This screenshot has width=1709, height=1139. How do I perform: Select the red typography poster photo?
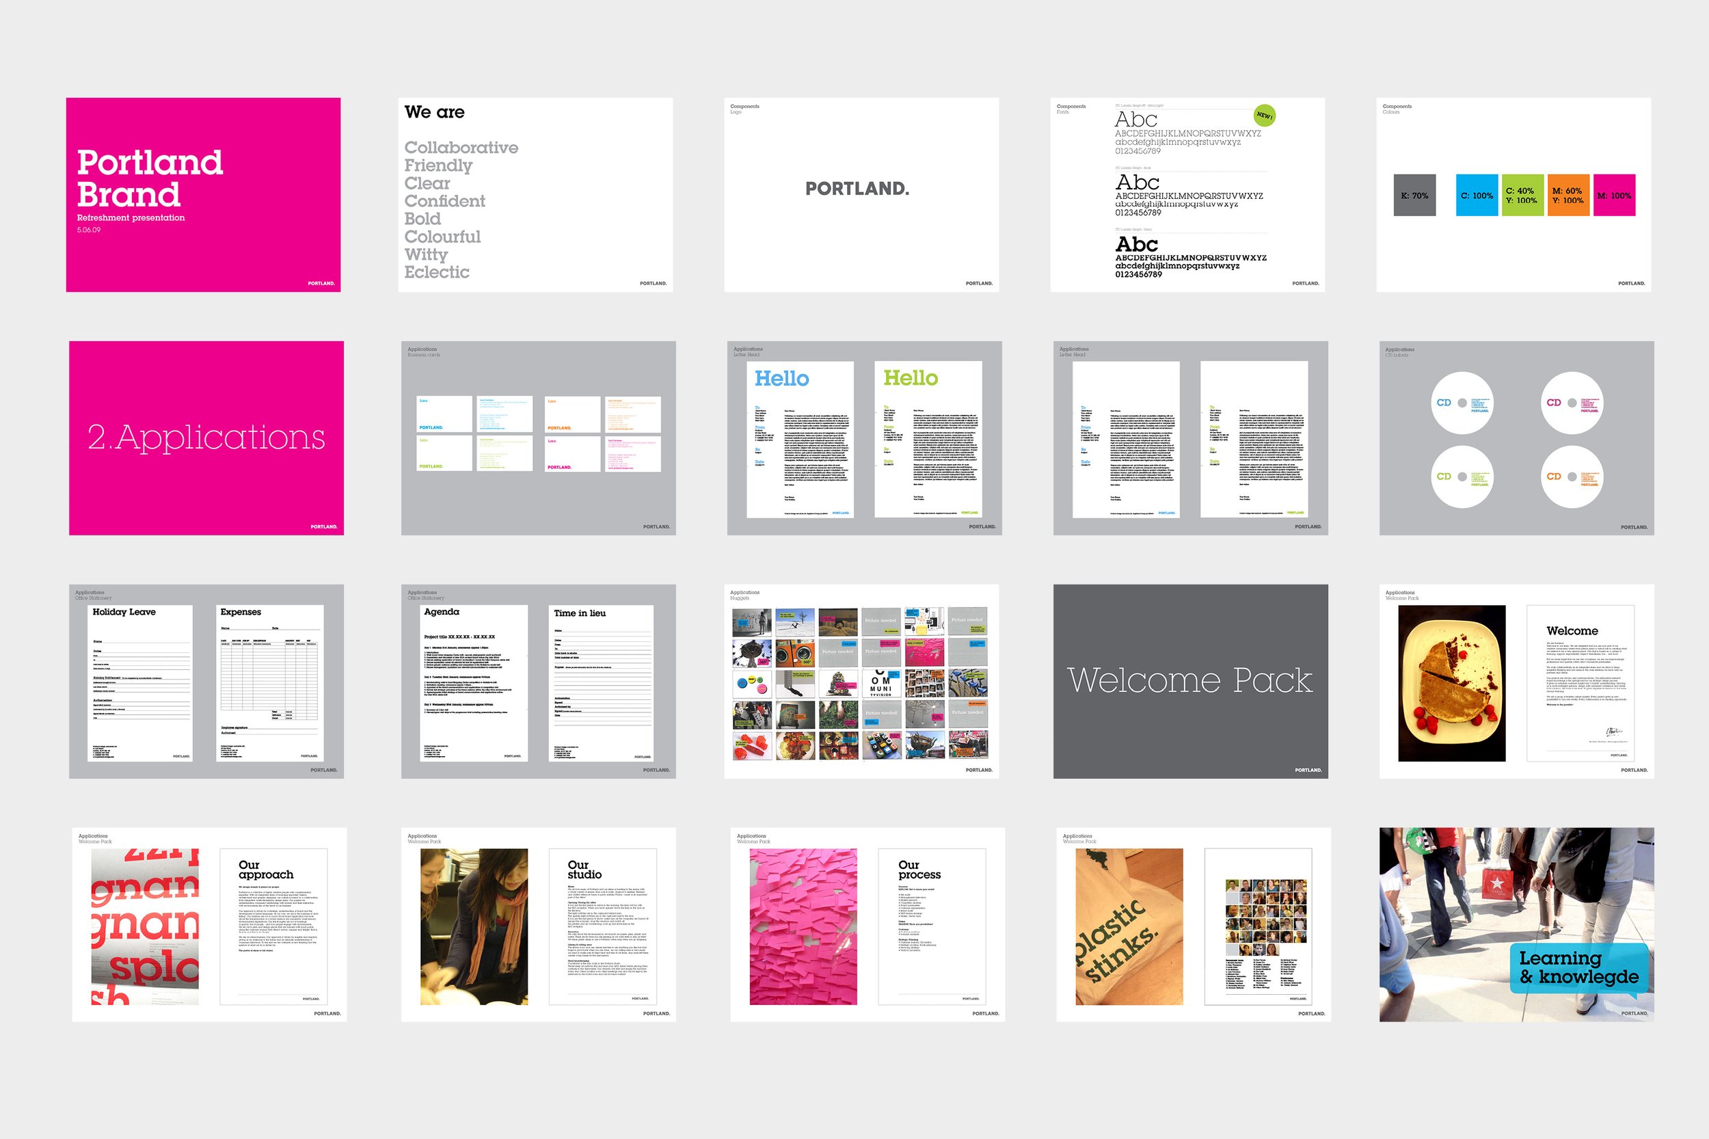click(144, 927)
